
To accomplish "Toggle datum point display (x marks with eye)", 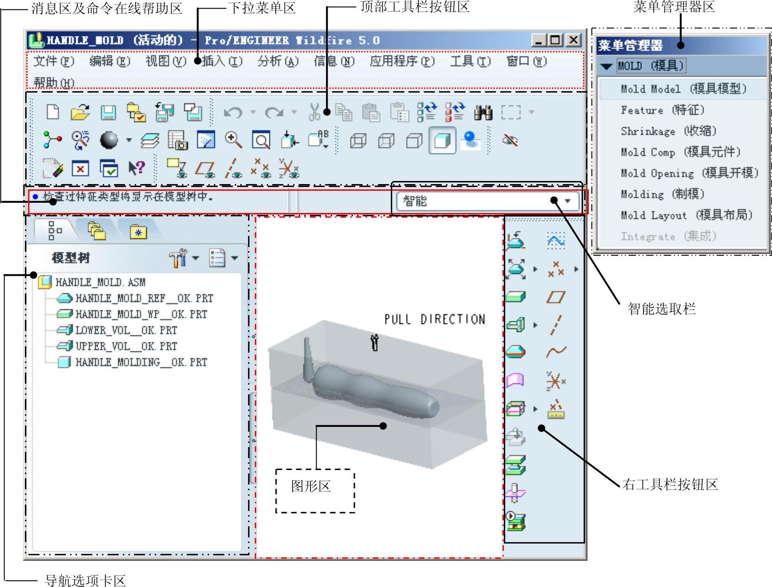I will coord(261,169).
